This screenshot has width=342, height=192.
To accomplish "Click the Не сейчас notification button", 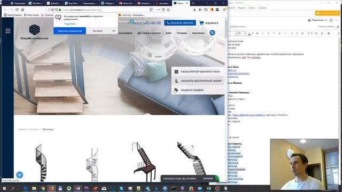I will [x=98, y=31].
